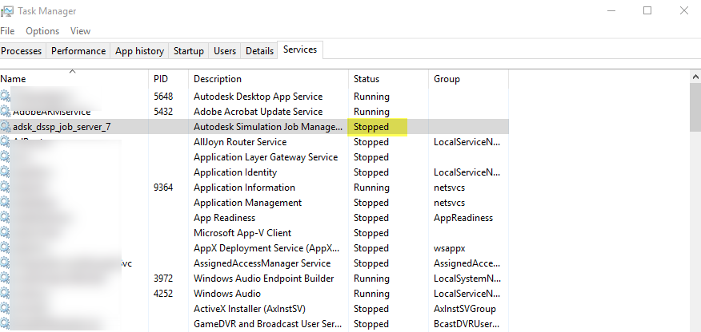Click the gear icon in App Readiness row
Image resolution: width=701 pixels, height=332 pixels.
coord(6,218)
